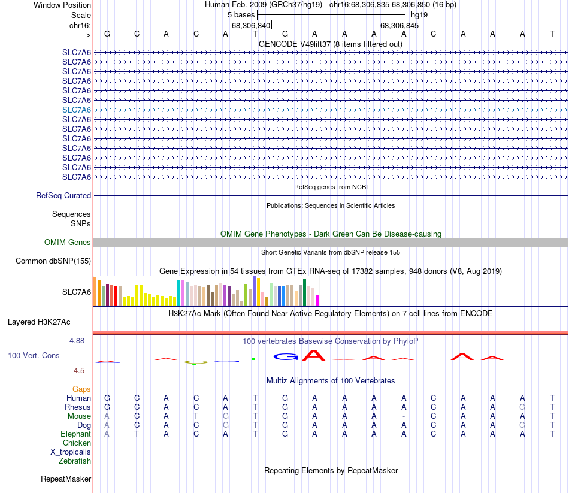569x493 pixels.
Task: Select the Mouse species row label
Action: pos(79,416)
